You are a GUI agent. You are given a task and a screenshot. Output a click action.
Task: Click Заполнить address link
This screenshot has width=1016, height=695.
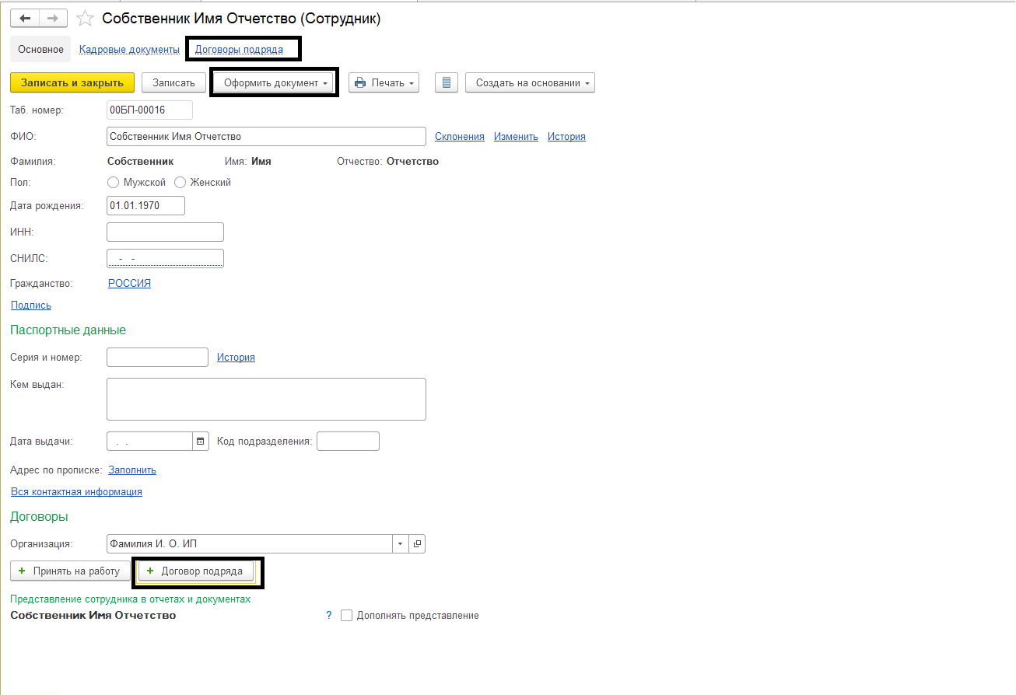pos(132,470)
